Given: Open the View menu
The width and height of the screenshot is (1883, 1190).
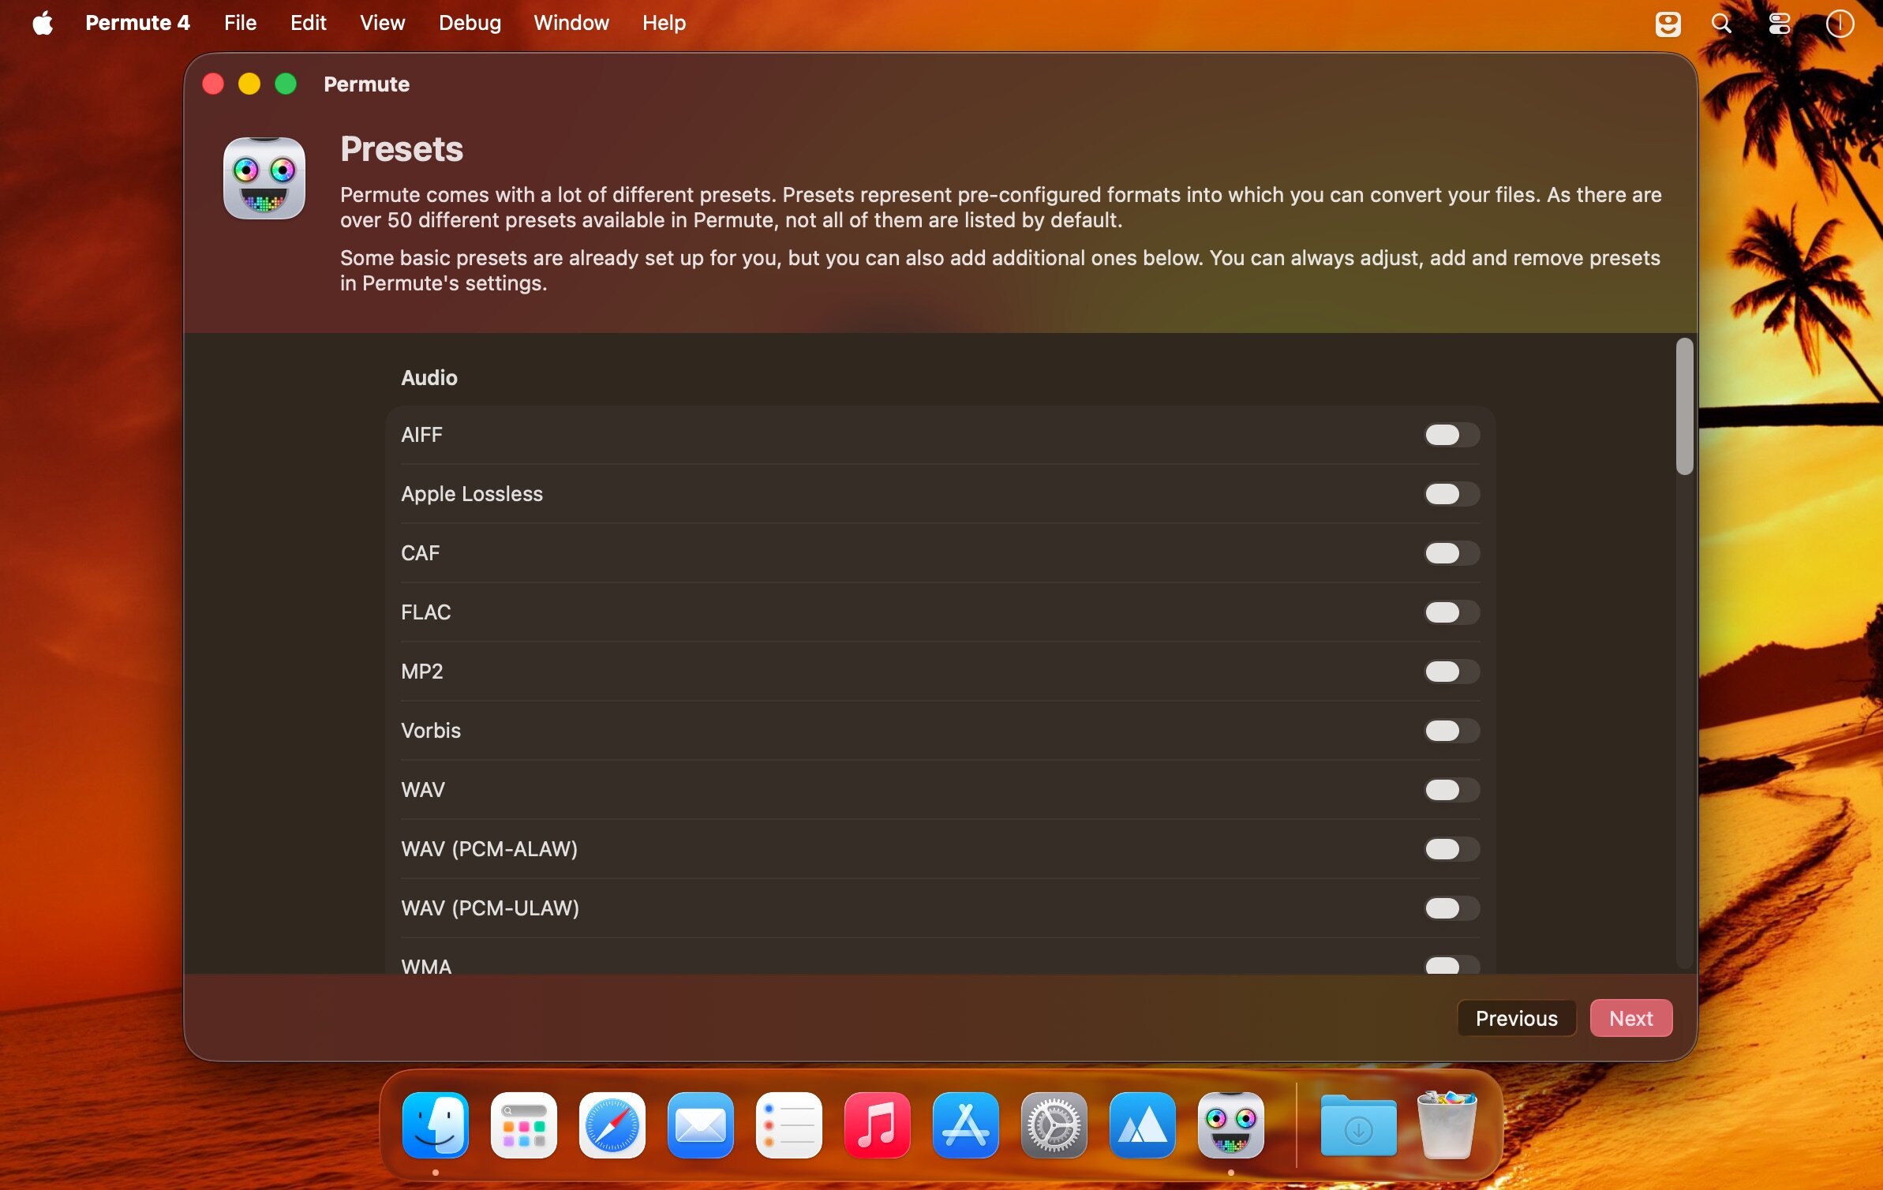Looking at the screenshot, I should point(382,23).
